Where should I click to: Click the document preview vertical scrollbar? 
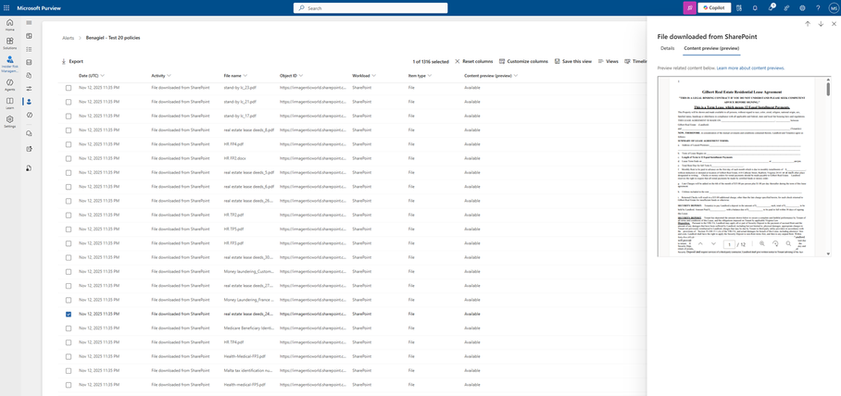828,89
